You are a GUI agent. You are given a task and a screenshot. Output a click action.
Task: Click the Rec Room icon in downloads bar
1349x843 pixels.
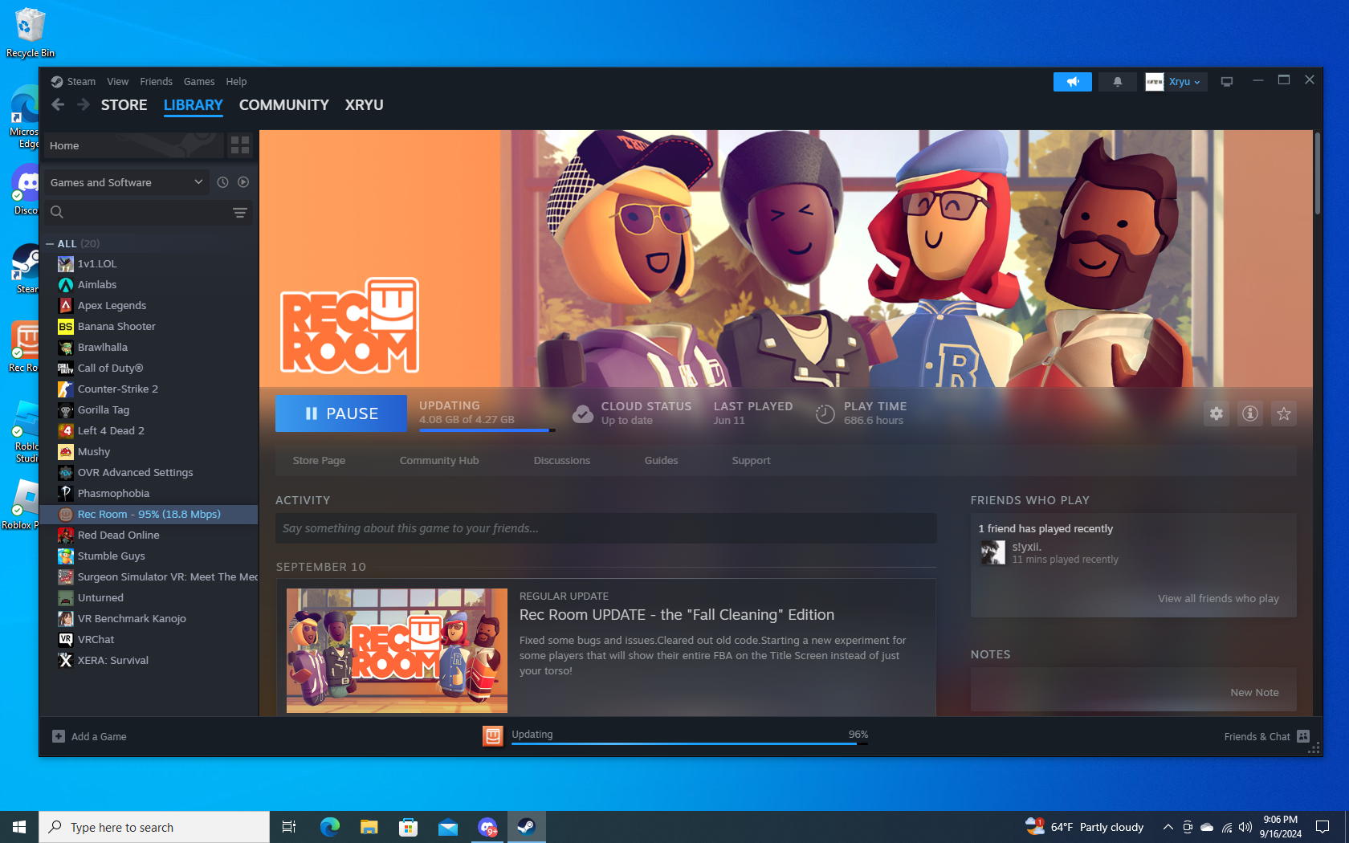coord(493,735)
